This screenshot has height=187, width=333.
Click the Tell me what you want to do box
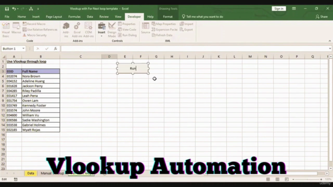tap(202, 17)
